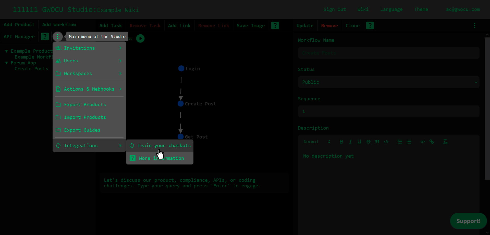Screen dimensions: 490x235
Task: Collapse the Forum App tree node
Action: point(7,63)
